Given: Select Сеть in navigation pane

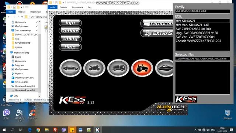Looking at the screenshot, I should 14,96.
